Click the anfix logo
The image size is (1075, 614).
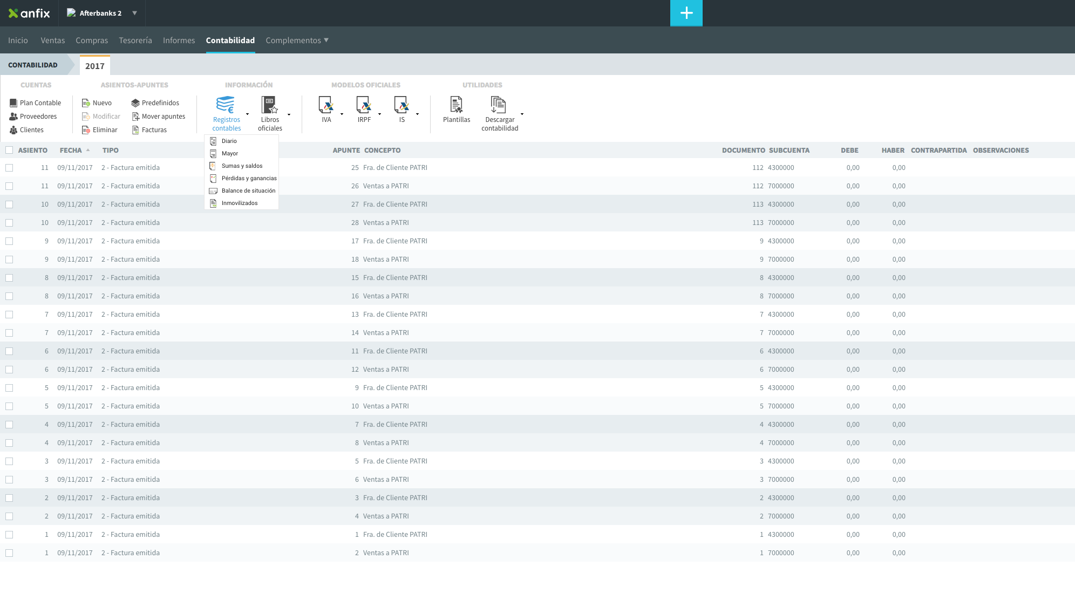29,13
